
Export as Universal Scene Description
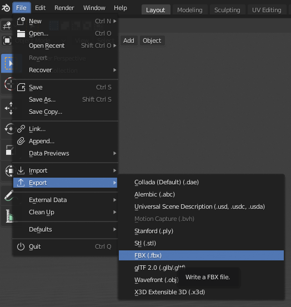tap(201, 207)
